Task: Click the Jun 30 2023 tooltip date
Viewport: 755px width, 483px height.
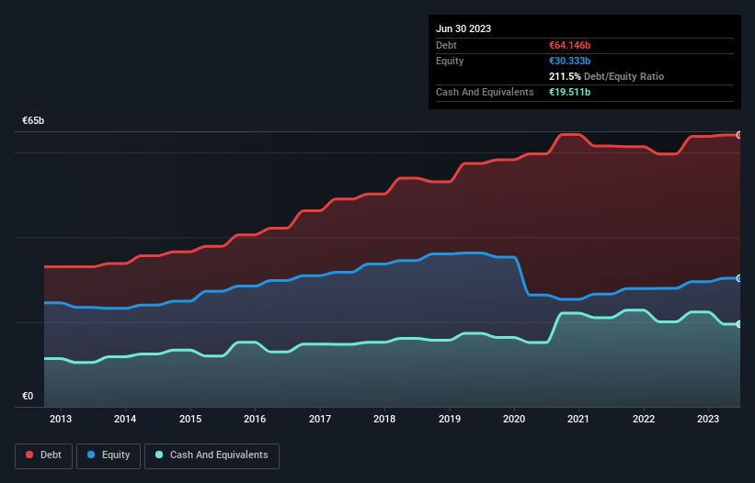Action: (x=463, y=28)
